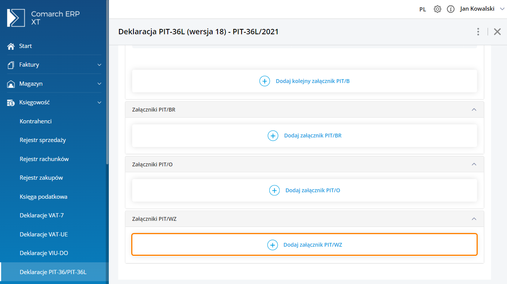Image resolution: width=507 pixels, height=284 pixels.
Task: Add another PIT/B attachment
Action: click(x=304, y=81)
